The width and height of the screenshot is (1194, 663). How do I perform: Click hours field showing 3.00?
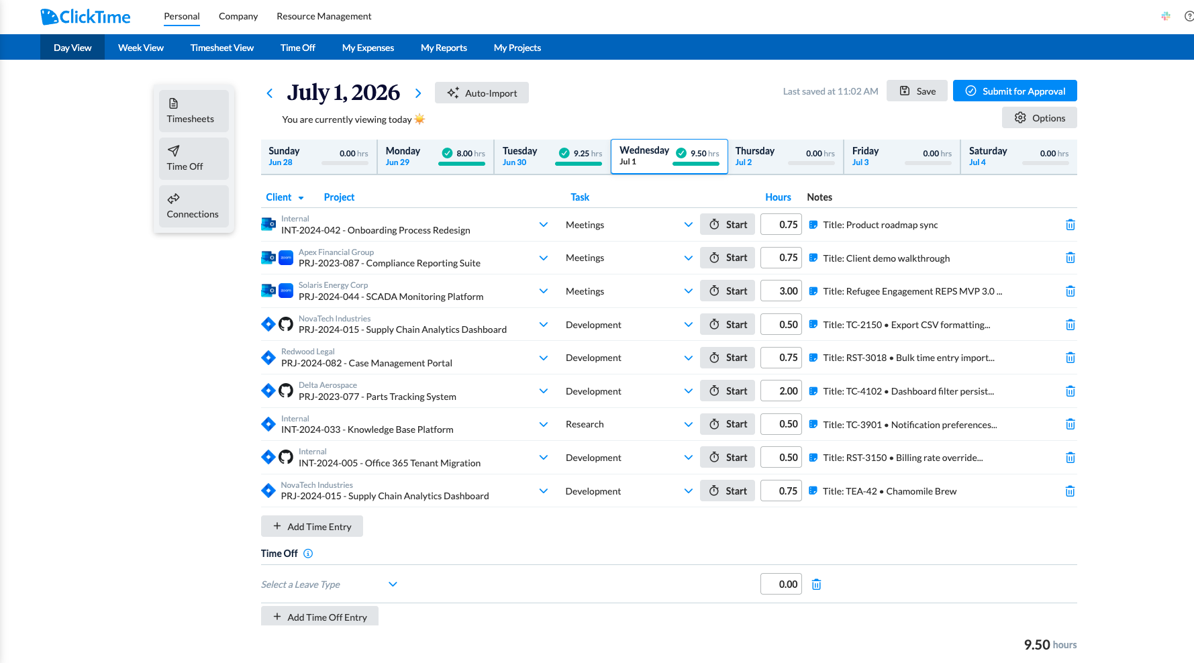click(x=781, y=291)
